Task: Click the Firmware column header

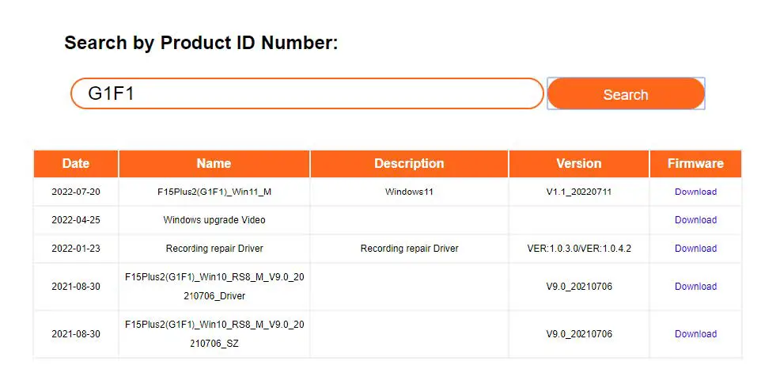Action: (x=695, y=164)
